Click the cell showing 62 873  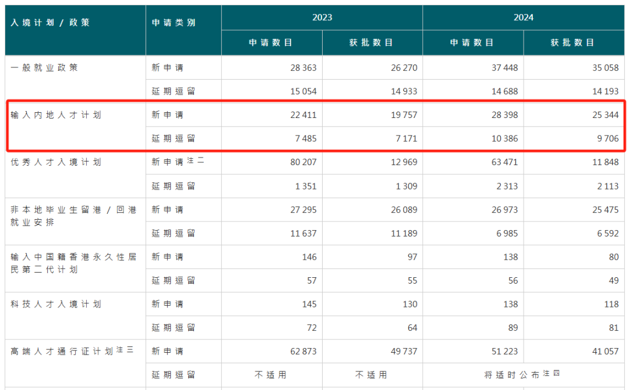click(303, 351)
